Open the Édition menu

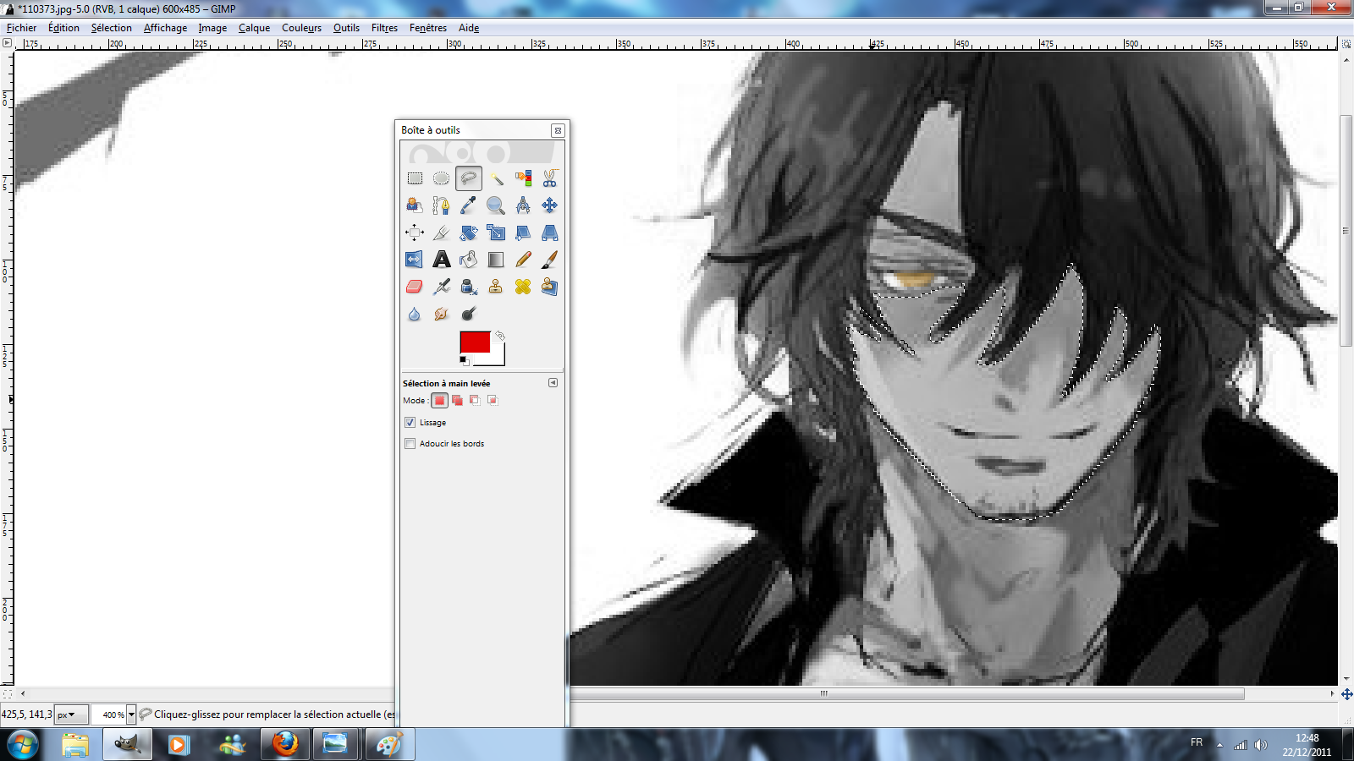(x=63, y=28)
